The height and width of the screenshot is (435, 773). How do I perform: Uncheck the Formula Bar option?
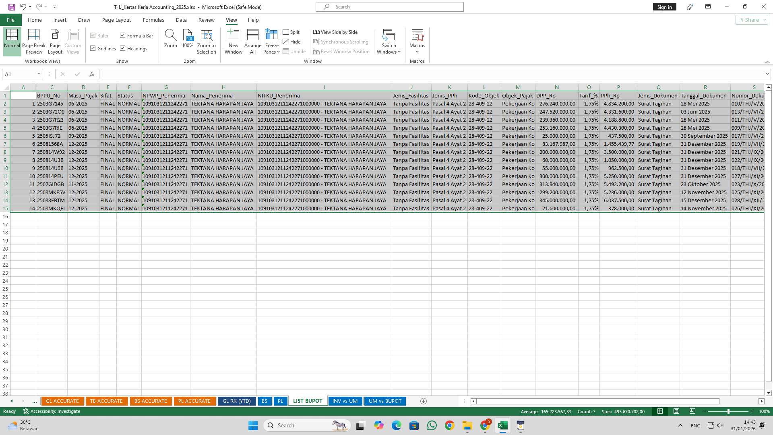(123, 35)
